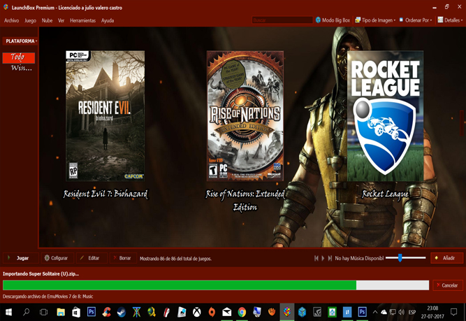Open the taskbar search magnifier
This screenshot has height=321, width=466.
(x=26, y=312)
